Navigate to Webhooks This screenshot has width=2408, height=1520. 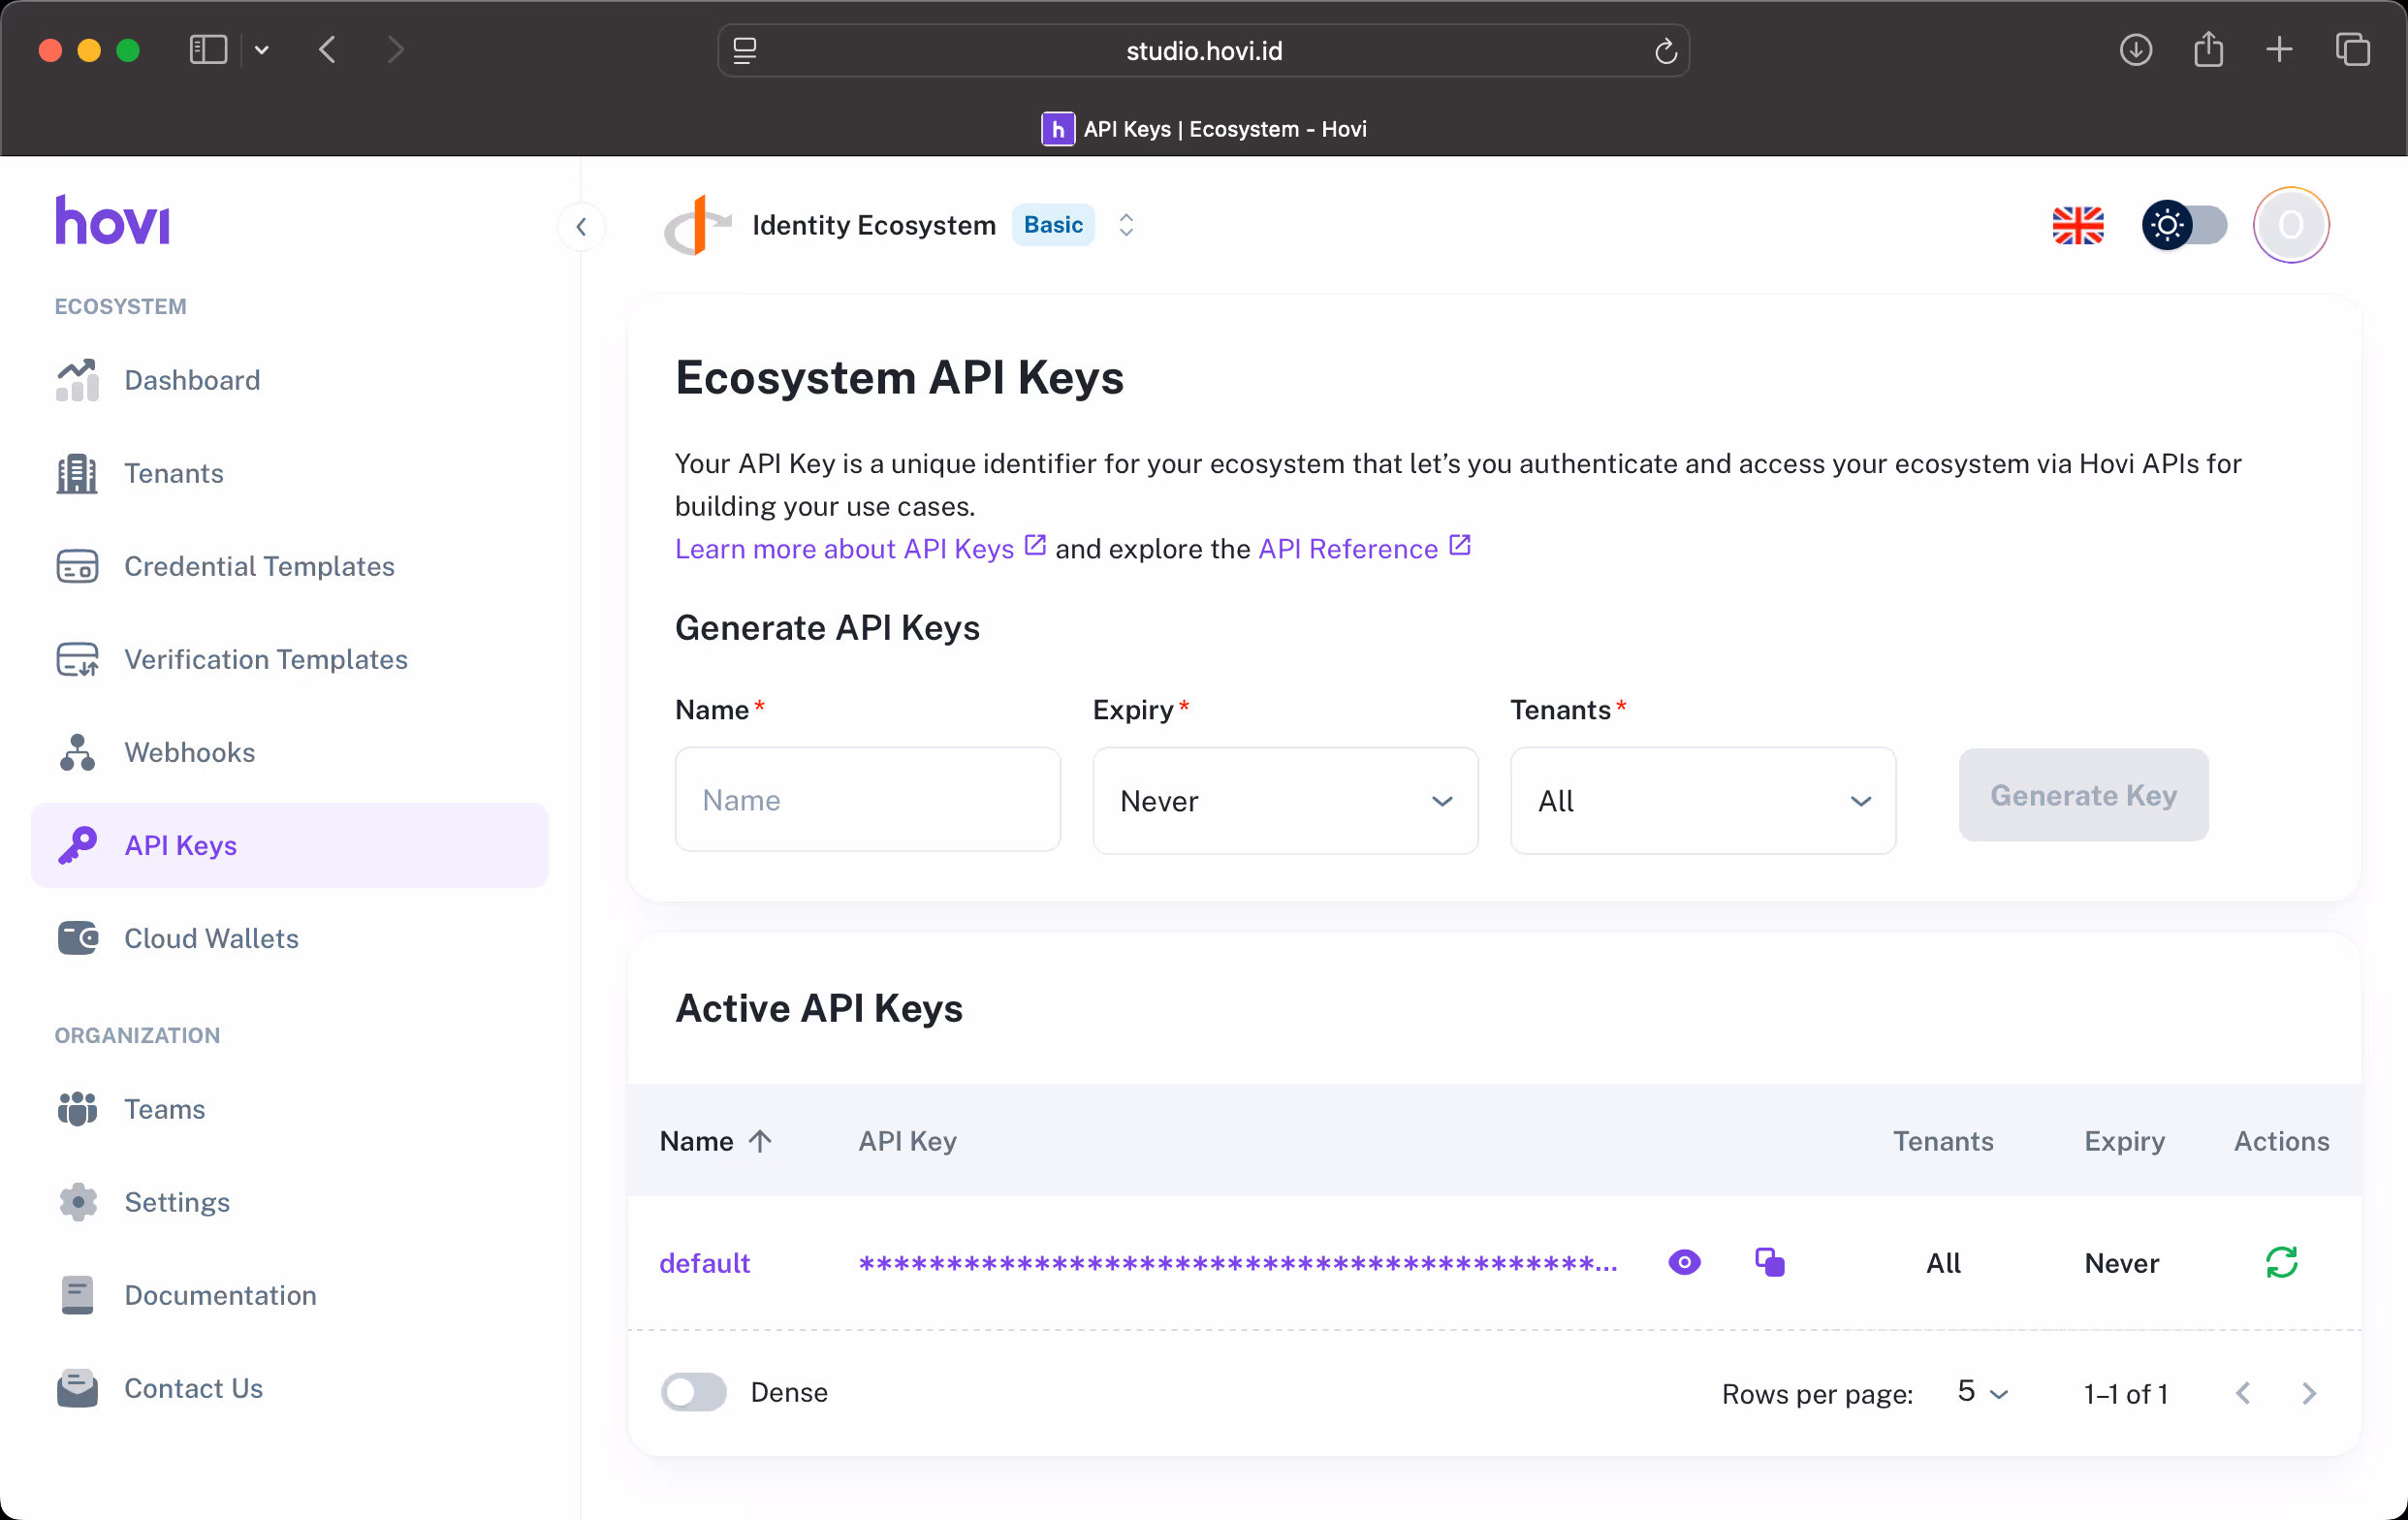click(290, 752)
